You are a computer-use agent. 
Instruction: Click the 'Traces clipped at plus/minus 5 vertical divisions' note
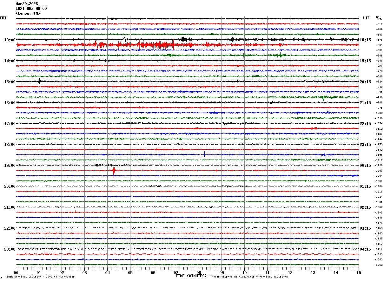tap(249, 277)
